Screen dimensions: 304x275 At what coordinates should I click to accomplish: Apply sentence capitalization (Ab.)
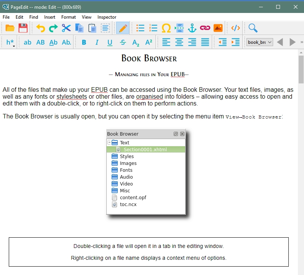[x=66, y=42]
